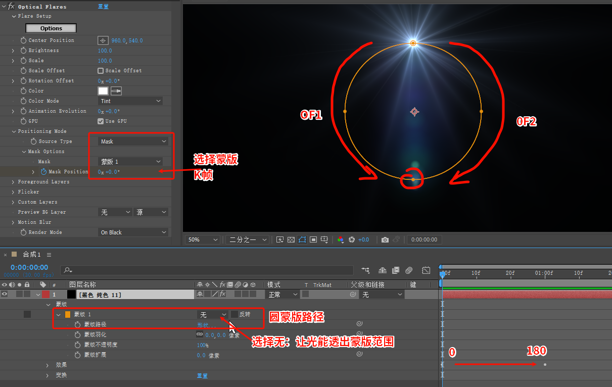Open the Preview BG Layer 源 dropdown

coord(151,212)
